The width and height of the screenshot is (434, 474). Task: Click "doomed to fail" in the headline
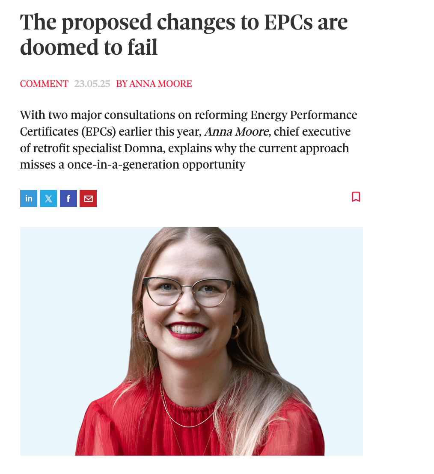point(89,47)
